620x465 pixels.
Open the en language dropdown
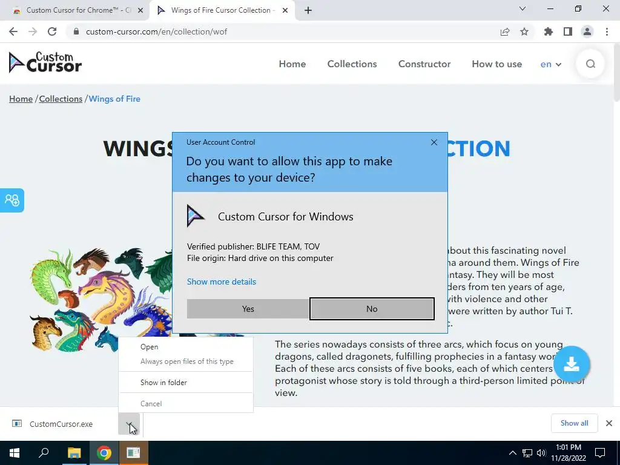tap(551, 64)
